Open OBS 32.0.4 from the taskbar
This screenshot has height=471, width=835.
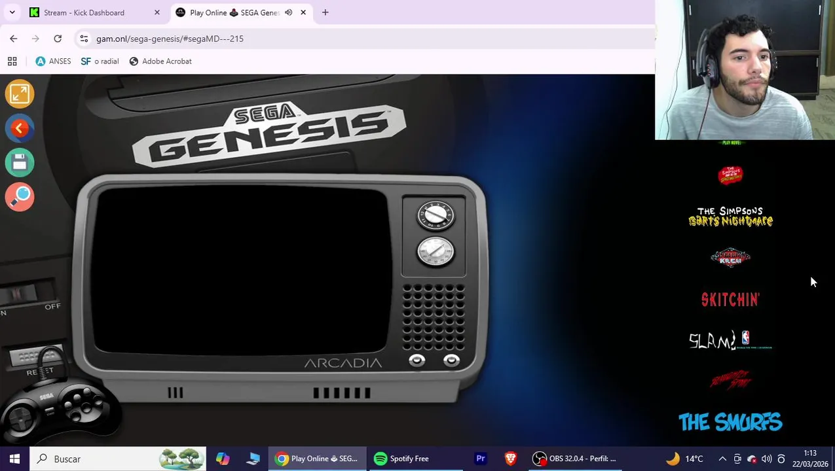(574, 459)
